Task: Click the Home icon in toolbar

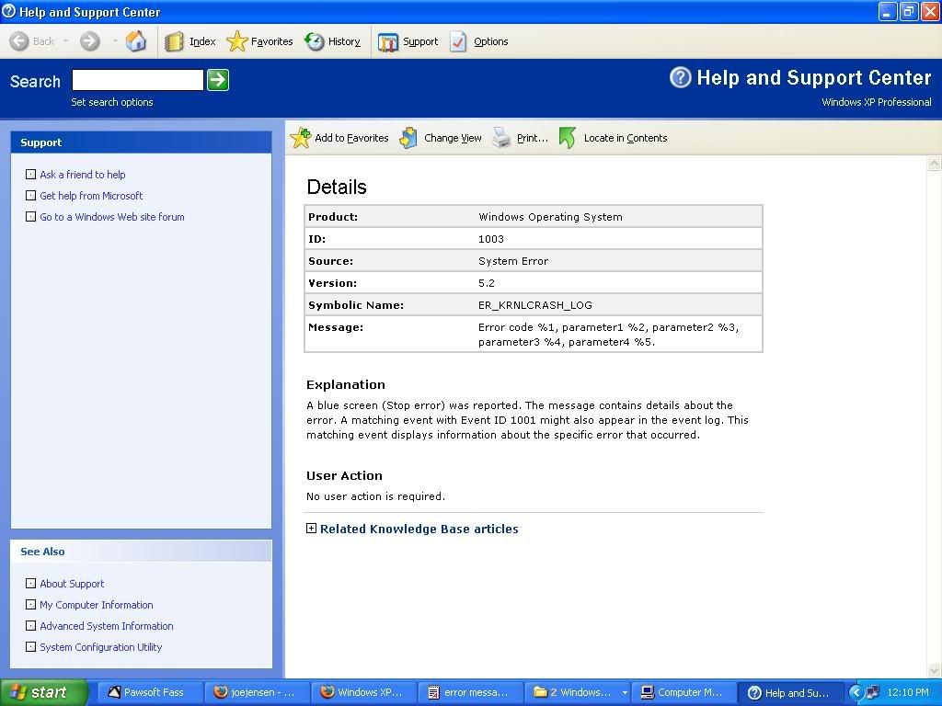Action: point(136,41)
